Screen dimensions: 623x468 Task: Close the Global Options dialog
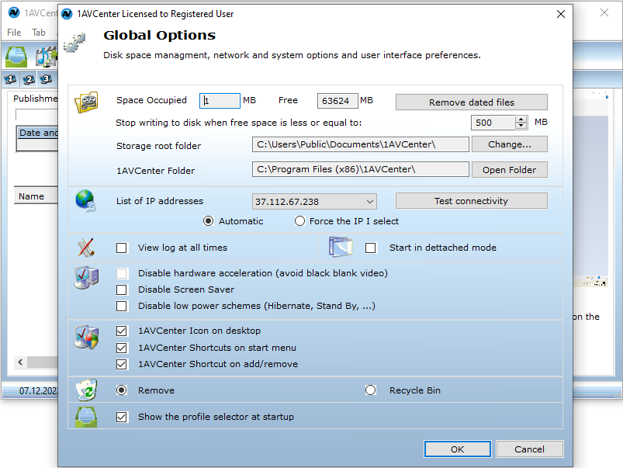pos(561,14)
